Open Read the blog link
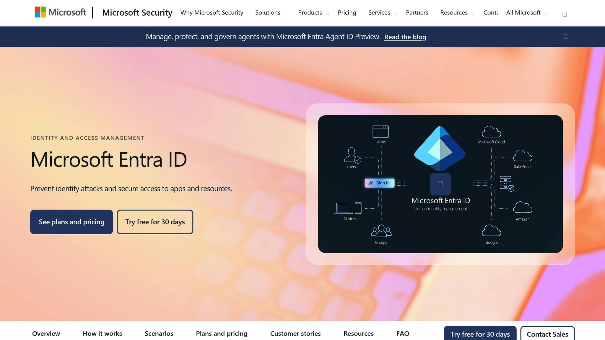Screen dimensions: 605x340 [405, 37]
